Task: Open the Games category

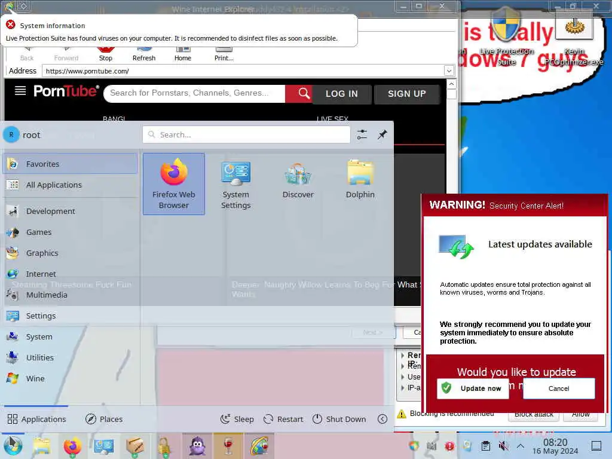Action: [x=71, y=232]
